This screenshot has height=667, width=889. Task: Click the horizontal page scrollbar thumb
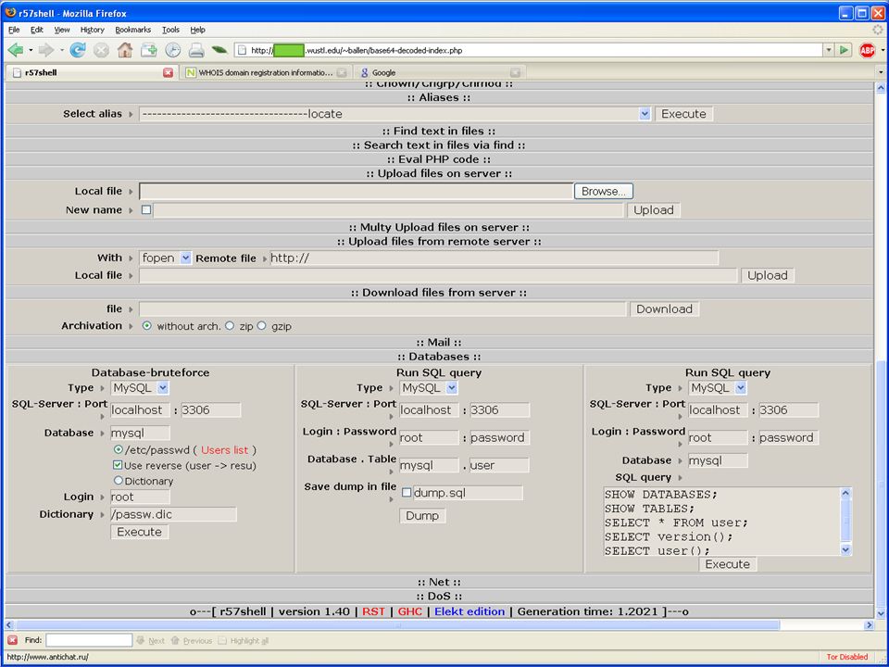coord(397,625)
